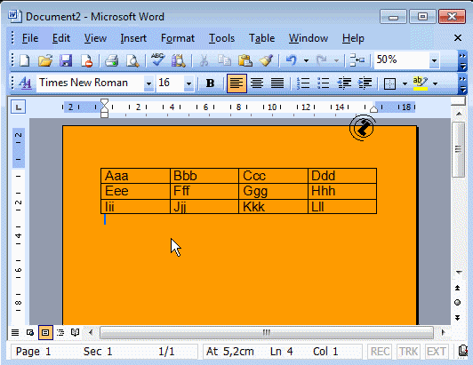Apply numbered list formatting
This screenshot has height=365, width=473.
[x=303, y=83]
